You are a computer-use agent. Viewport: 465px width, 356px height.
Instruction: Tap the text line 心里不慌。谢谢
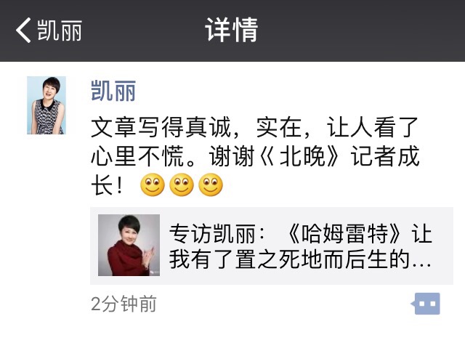173,156
